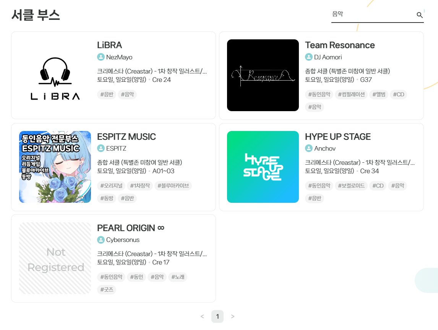Click the 서클 부스 page heading

[x=36, y=15]
